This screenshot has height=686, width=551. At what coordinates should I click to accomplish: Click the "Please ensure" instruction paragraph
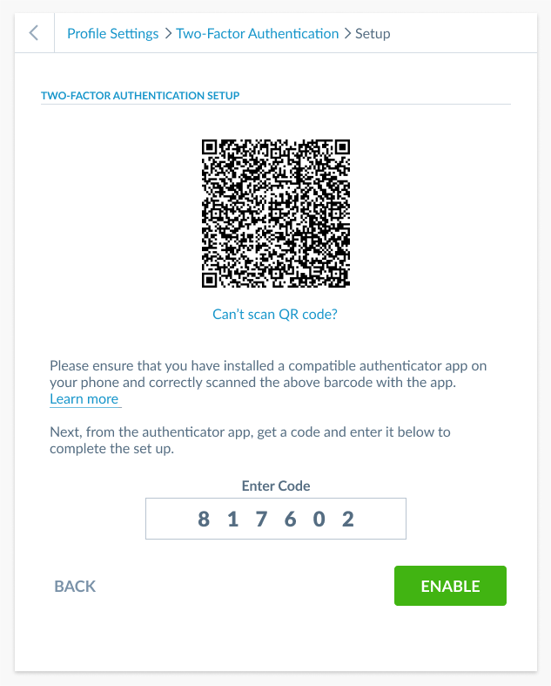click(x=265, y=373)
